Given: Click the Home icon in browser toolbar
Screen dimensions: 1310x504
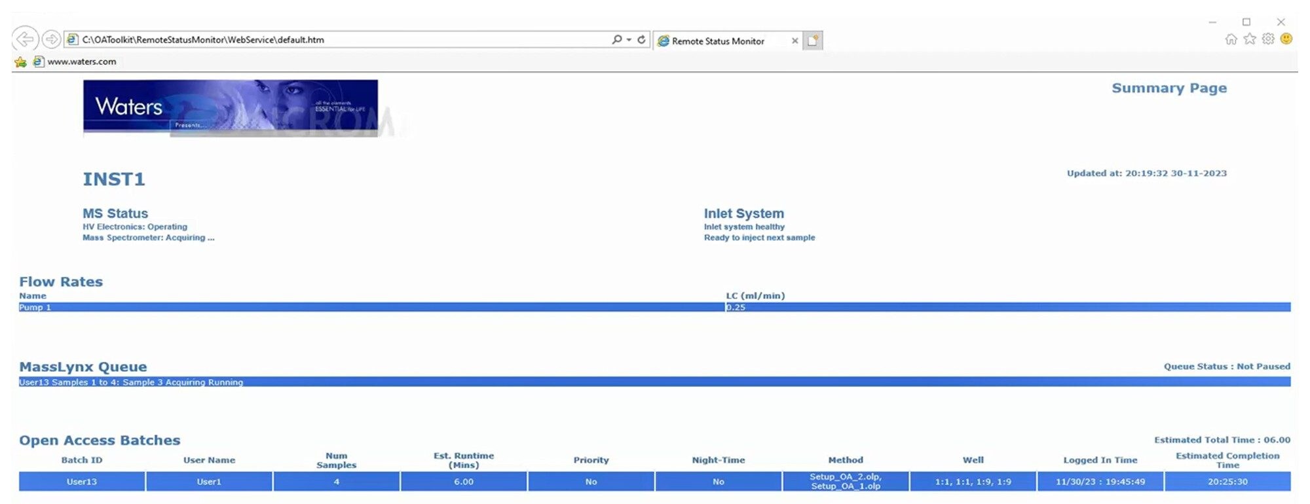Looking at the screenshot, I should tap(1231, 39).
